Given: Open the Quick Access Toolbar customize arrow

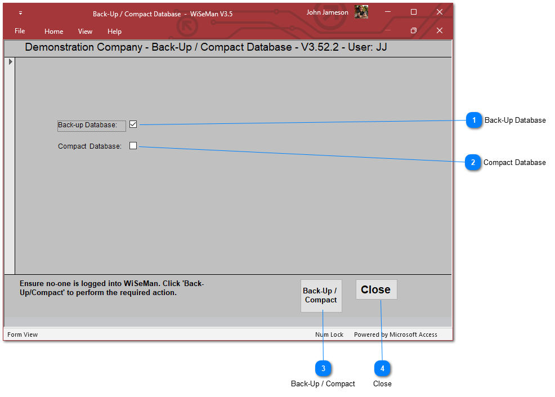Looking at the screenshot, I should click(x=21, y=13).
